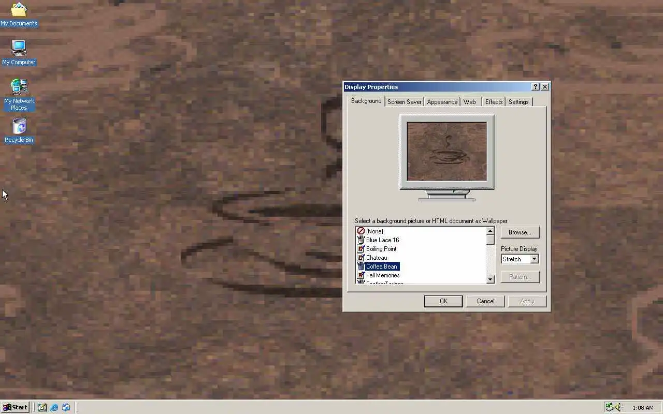Image resolution: width=663 pixels, height=414 pixels.
Task: Open the Web tab
Action: coord(470,102)
